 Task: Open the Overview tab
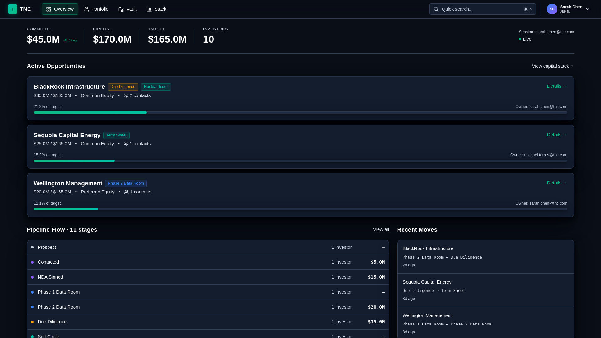60,9
